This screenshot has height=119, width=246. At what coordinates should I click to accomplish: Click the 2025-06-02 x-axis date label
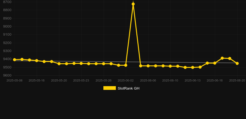(126, 81)
